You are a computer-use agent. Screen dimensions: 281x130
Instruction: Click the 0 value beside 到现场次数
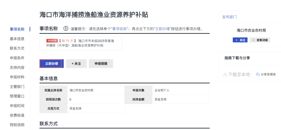70,100
